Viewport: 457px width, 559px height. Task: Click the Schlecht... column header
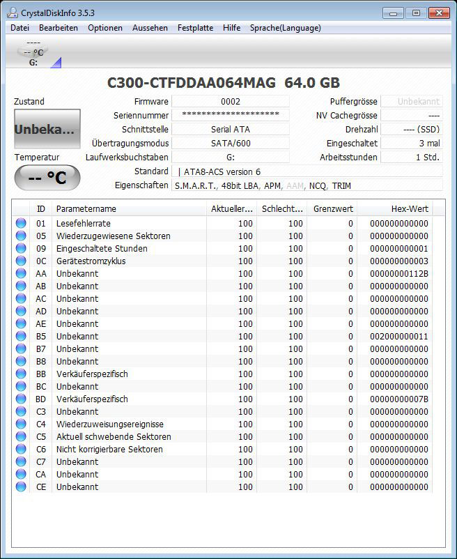[x=282, y=209]
